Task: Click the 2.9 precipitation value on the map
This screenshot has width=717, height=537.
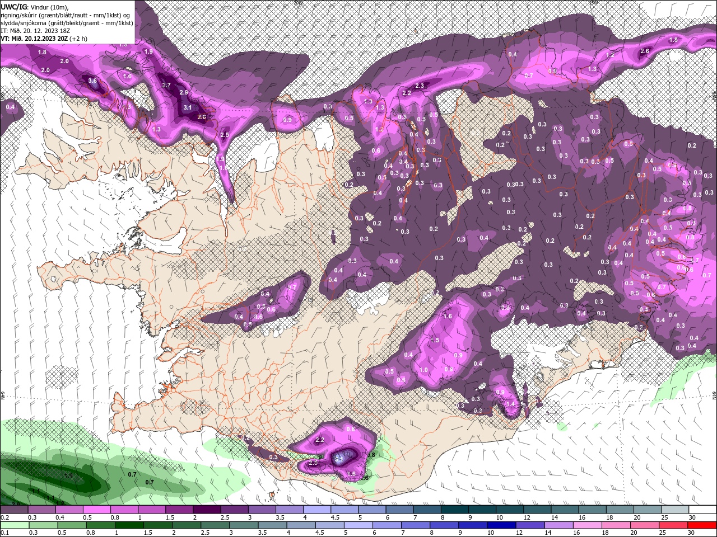Action: point(184,92)
